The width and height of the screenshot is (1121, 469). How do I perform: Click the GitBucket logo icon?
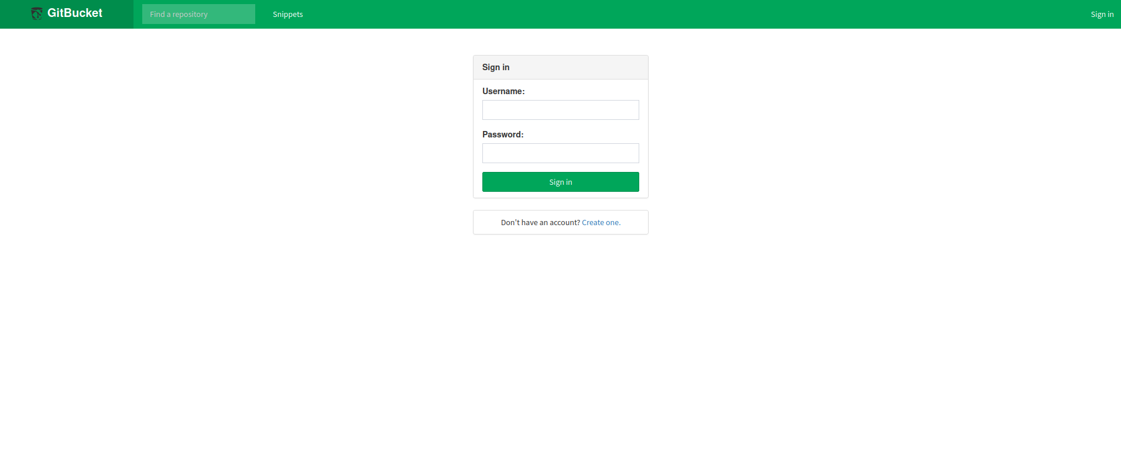(x=36, y=13)
